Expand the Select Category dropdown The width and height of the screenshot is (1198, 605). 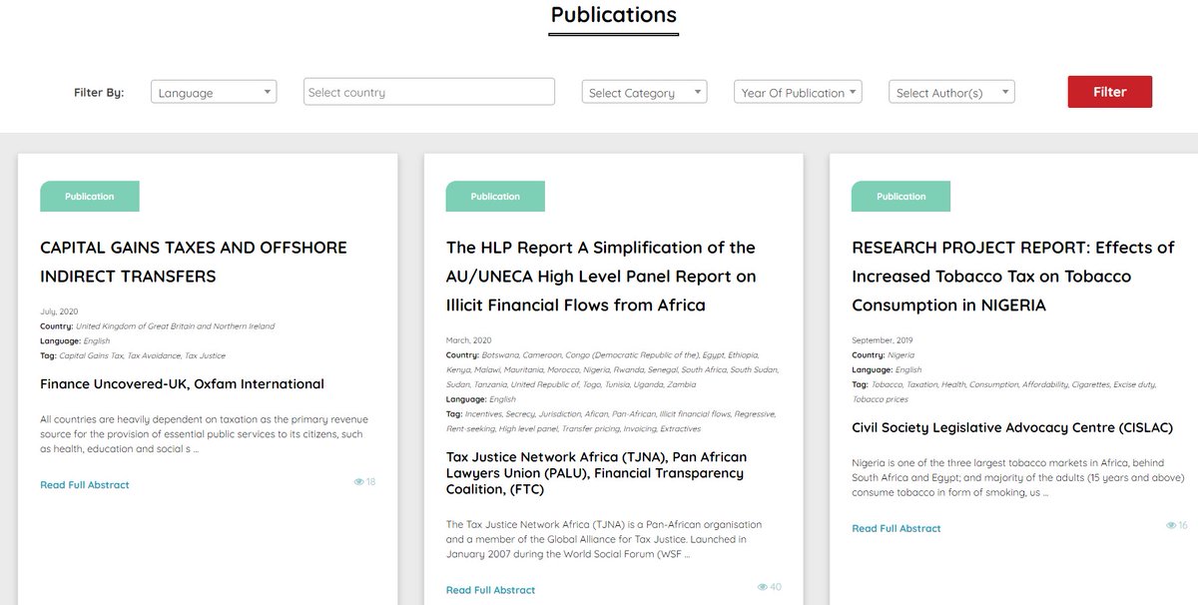coord(644,92)
